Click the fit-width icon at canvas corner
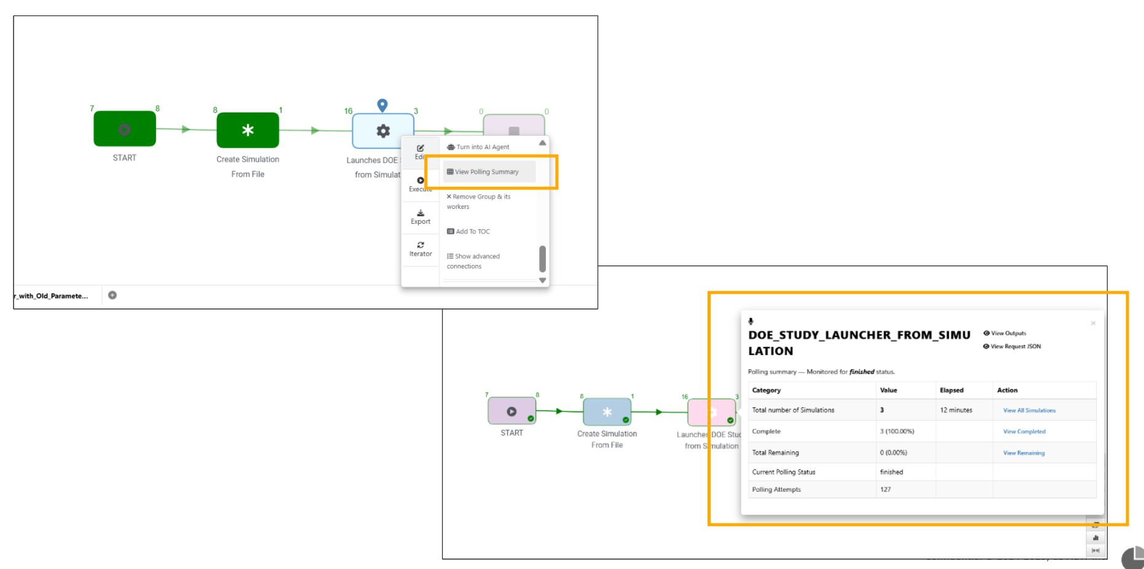Viewport: 1144px width, 569px height. tap(1095, 551)
